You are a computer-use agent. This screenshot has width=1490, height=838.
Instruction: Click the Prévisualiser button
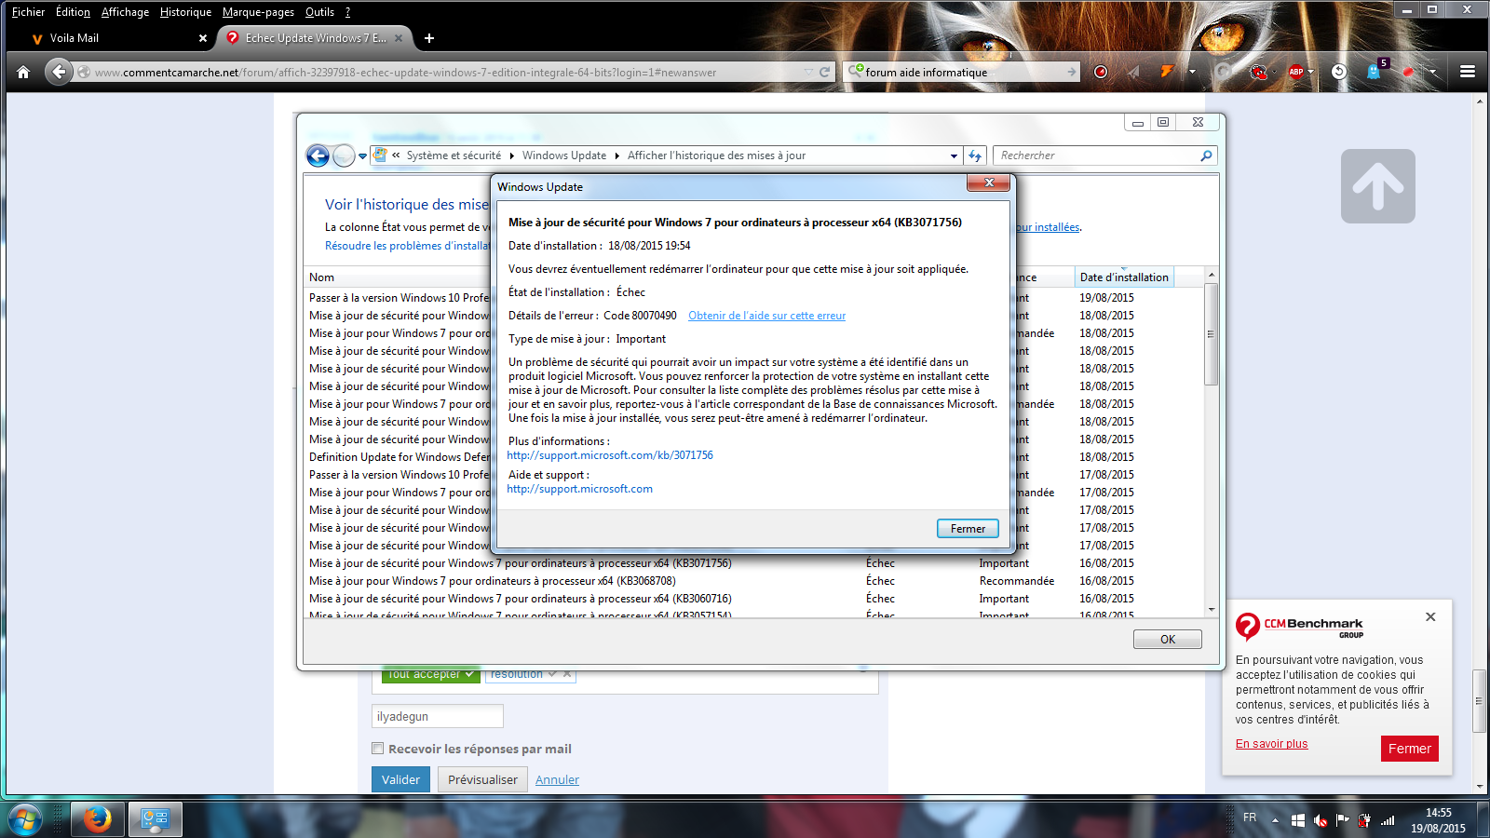click(x=482, y=779)
